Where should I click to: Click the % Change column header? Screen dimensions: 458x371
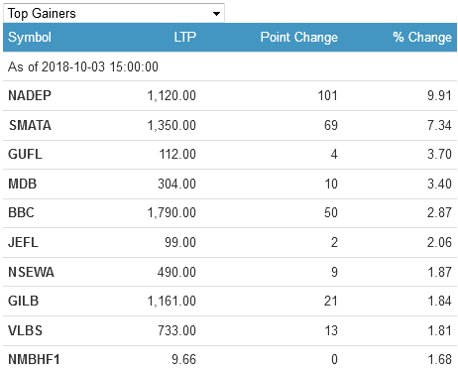[x=422, y=37]
